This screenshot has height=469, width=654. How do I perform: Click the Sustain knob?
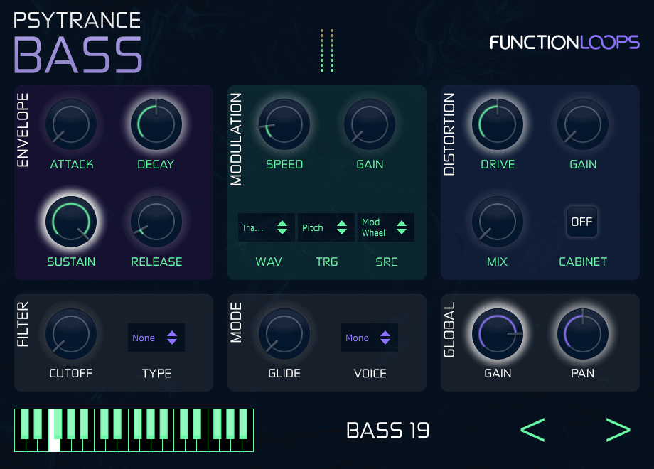[71, 222]
